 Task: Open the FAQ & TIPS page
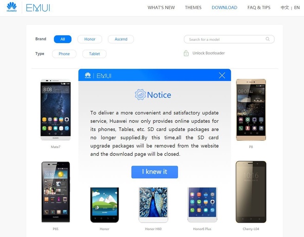[259, 7]
